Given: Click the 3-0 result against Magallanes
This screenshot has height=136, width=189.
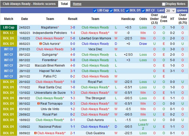Looking at the screenshot, I should point(73,27).
